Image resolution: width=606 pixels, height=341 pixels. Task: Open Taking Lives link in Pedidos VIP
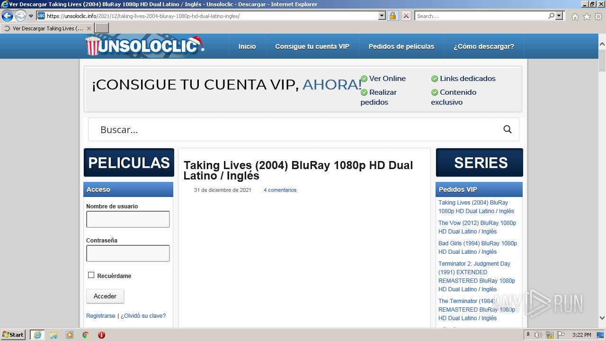[x=476, y=207]
